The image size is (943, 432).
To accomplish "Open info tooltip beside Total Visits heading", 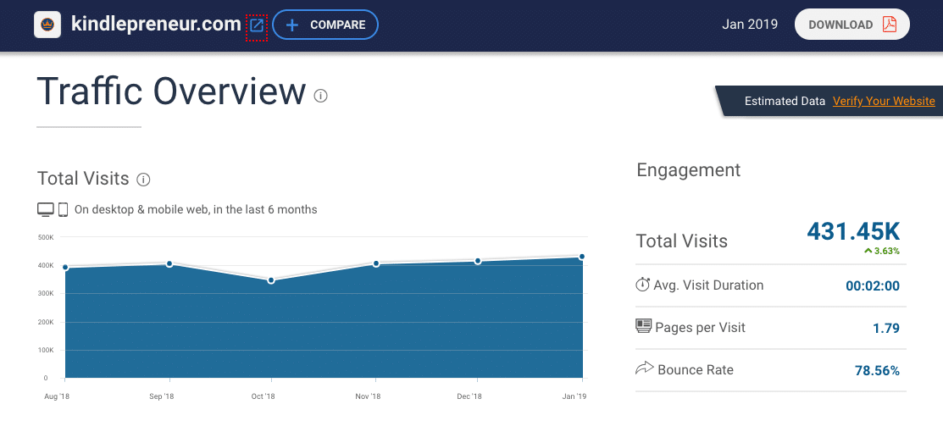I will pos(143,180).
